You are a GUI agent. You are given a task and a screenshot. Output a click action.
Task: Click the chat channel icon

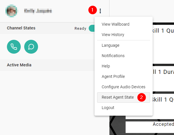(31, 47)
